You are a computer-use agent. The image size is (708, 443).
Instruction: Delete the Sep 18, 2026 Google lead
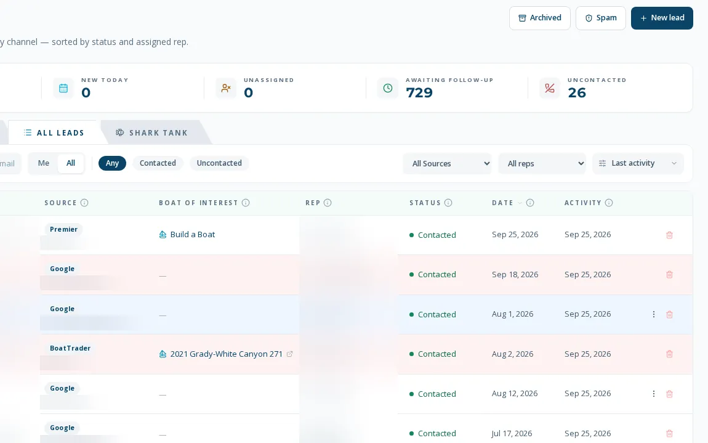coord(670,274)
